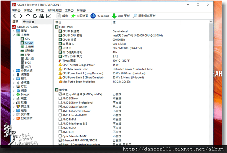
Task: Go forward with the right arrow icon
Action: (x=21, y=16)
